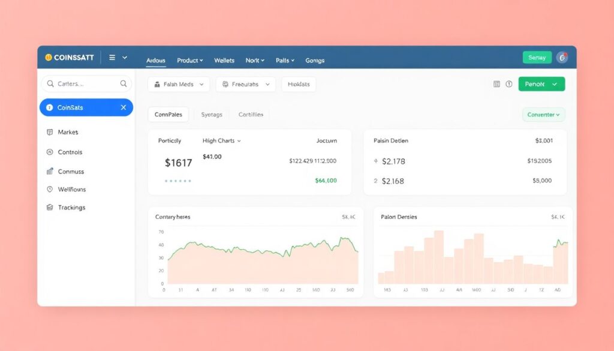This screenshot has width=614, height=351.
Task: Click the Markes sidebar icon
Action: [x=49, y=132]
